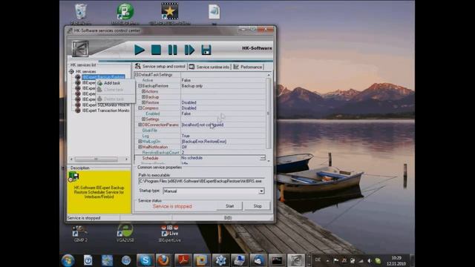Click the property grid scroll-up arrow
Viewport: 475px width, 267px height.
tap(268, 75)
